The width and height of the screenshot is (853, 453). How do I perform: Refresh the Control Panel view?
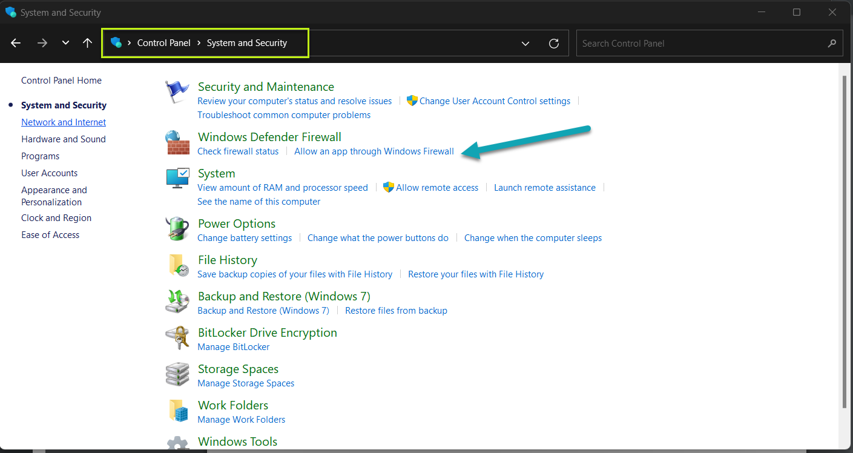(x=553, y=43)
